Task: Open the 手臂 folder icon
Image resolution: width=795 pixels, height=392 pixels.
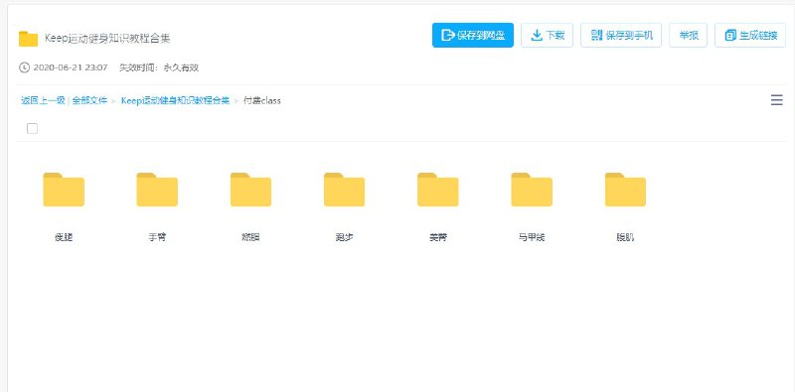Action: click(157, 190)
